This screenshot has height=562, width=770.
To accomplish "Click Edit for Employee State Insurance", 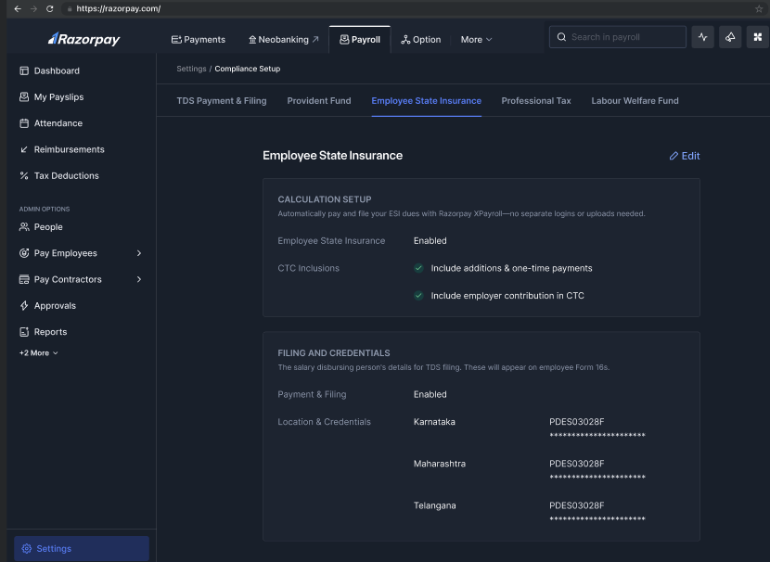I will pos(685,156).
